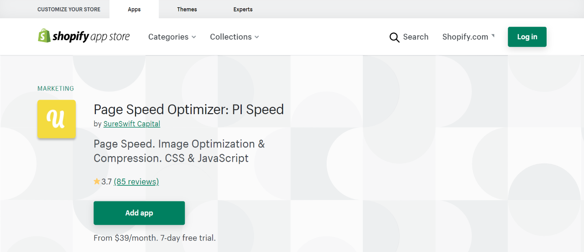
Task: Click the Add app button
Action: pos(139,213)
